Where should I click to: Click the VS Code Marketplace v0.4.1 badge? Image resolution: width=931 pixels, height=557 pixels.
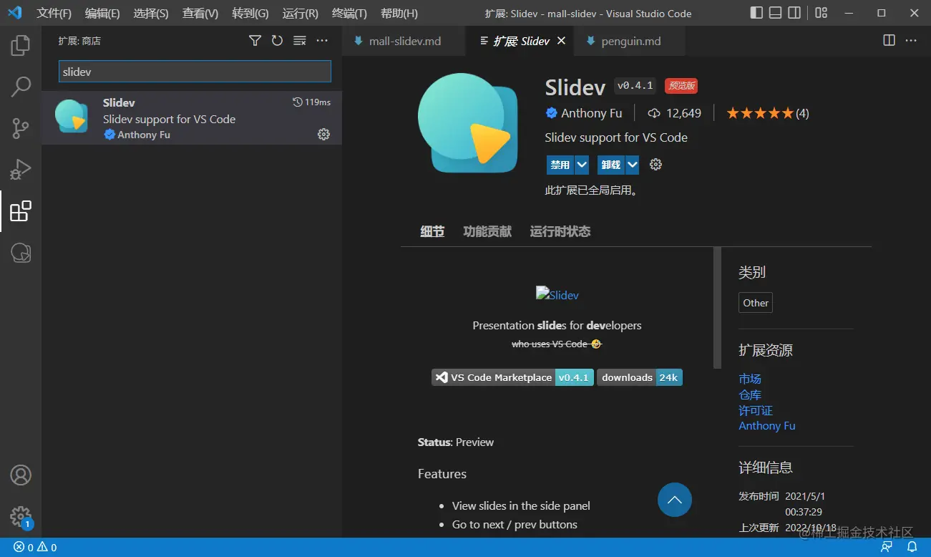coord(512,377)
